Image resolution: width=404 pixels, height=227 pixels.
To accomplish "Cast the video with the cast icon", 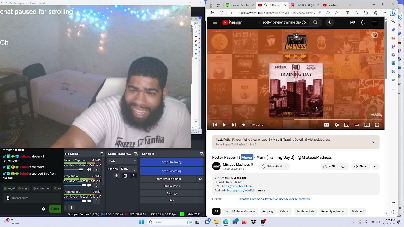I will point(367,125).
